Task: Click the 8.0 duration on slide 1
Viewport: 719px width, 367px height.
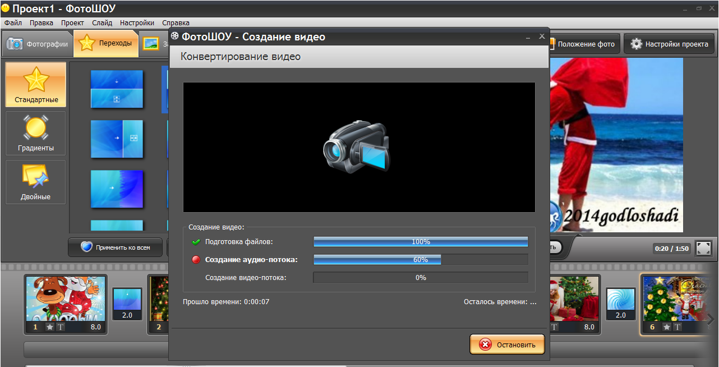Action: coord(95,327)
